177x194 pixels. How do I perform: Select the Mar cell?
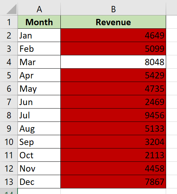(x=39, y=62)
